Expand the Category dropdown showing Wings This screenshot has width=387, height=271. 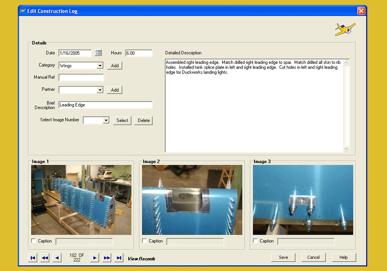tap(100, 65)
